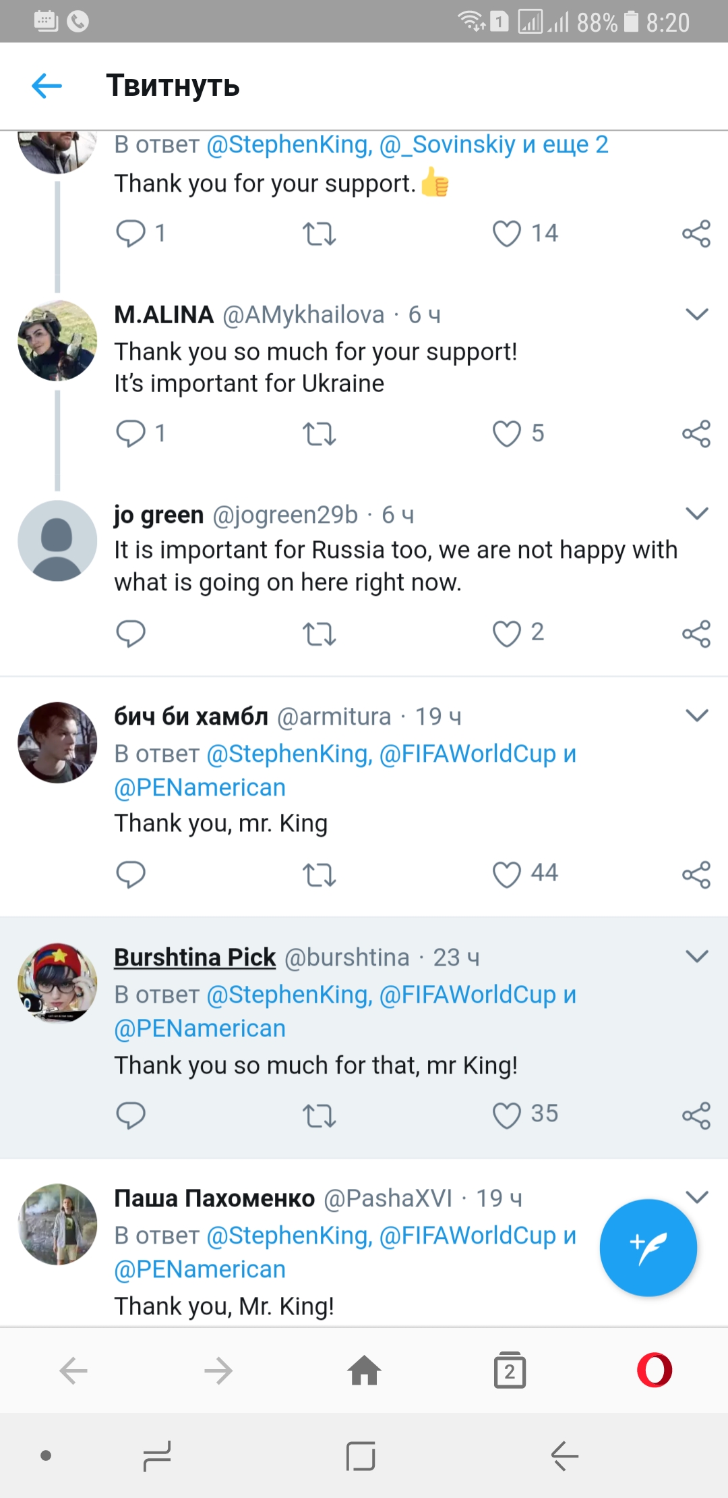The height and width of the screenshot is (1498, 728).
Task: Open the @_Sovinskiy mention link
Action: (448, 144)
